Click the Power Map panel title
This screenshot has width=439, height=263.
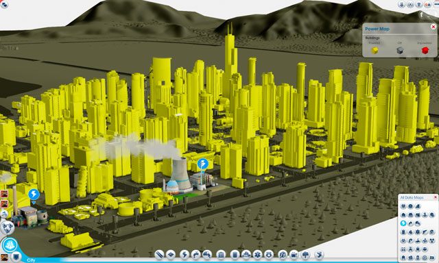(377, 29)
